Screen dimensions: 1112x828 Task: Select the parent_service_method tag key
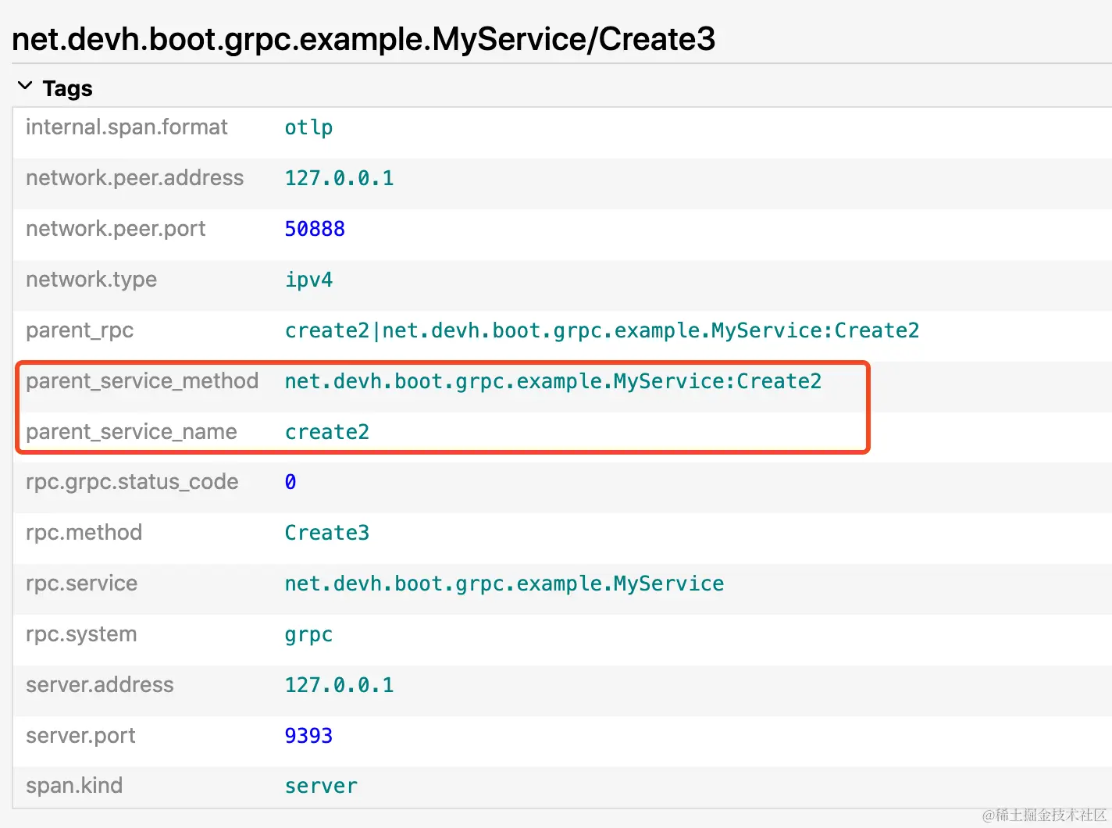pyautogui.click(x=142, y=381)
